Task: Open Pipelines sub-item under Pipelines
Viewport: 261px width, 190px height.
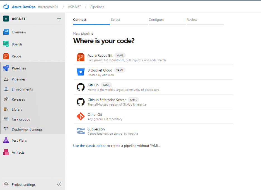Action: pos(32,79)
